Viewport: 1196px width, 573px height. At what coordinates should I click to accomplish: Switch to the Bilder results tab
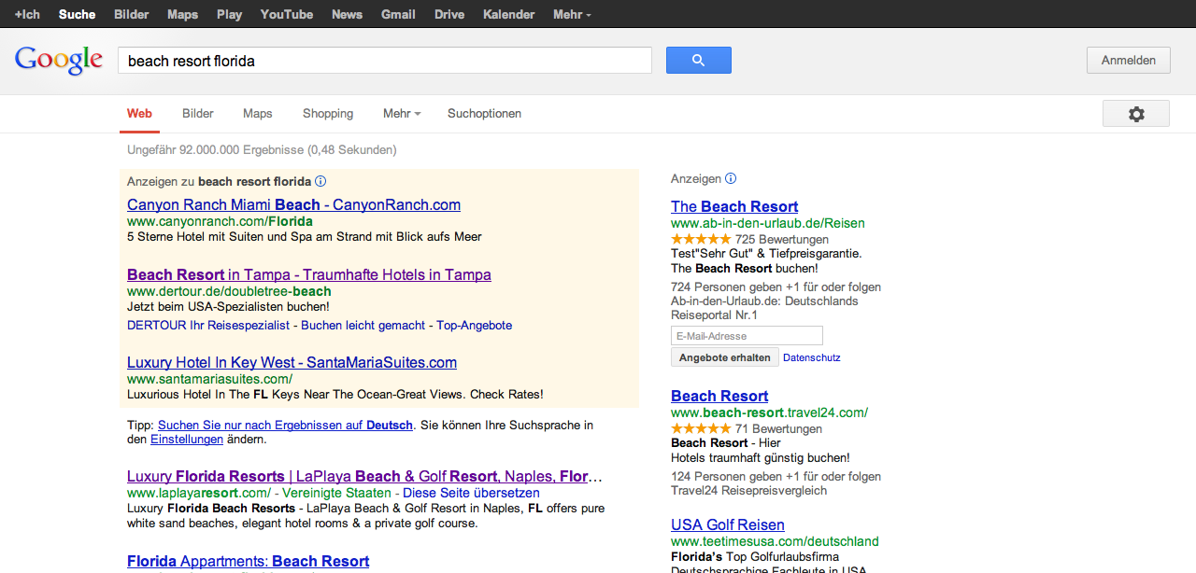pos(198,114)
